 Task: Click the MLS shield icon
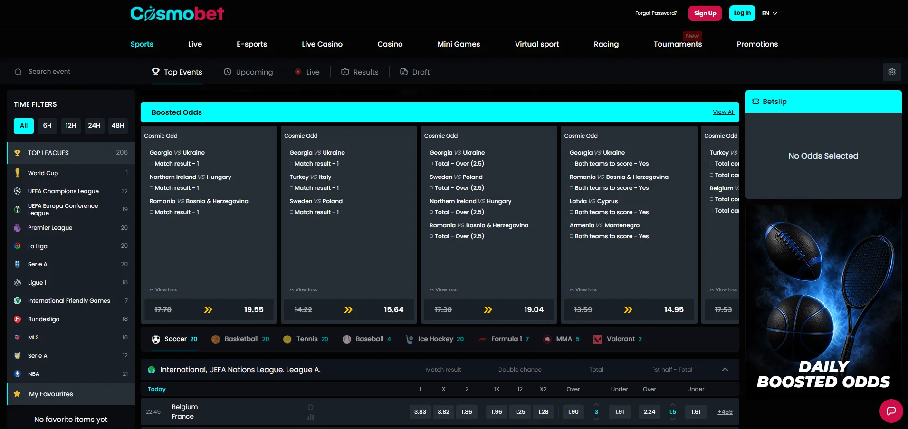(18, 337)
